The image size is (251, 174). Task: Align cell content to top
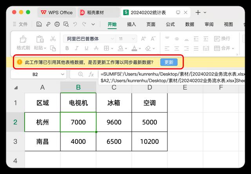coord(167,39)
